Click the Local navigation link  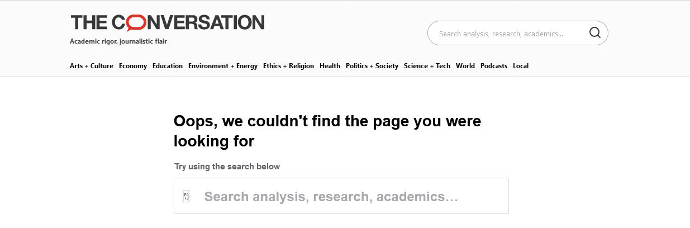pyautogui.click(x=521, y=66)
